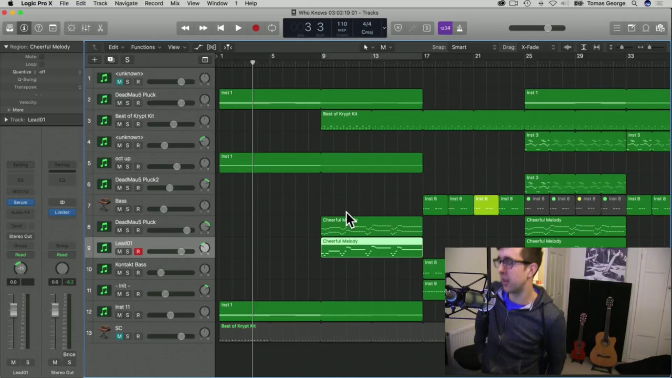
Task: Toggle the Flex show/hide icon
Action: (x=212, y=47)
